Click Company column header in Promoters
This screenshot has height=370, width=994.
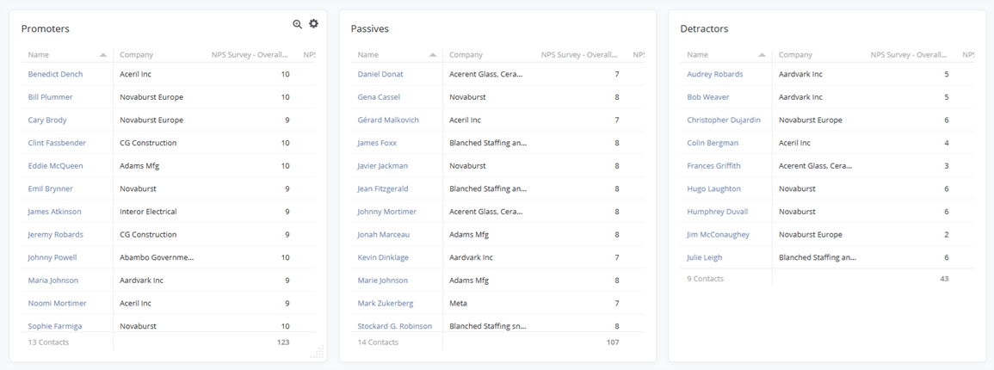tap(136, 55)
